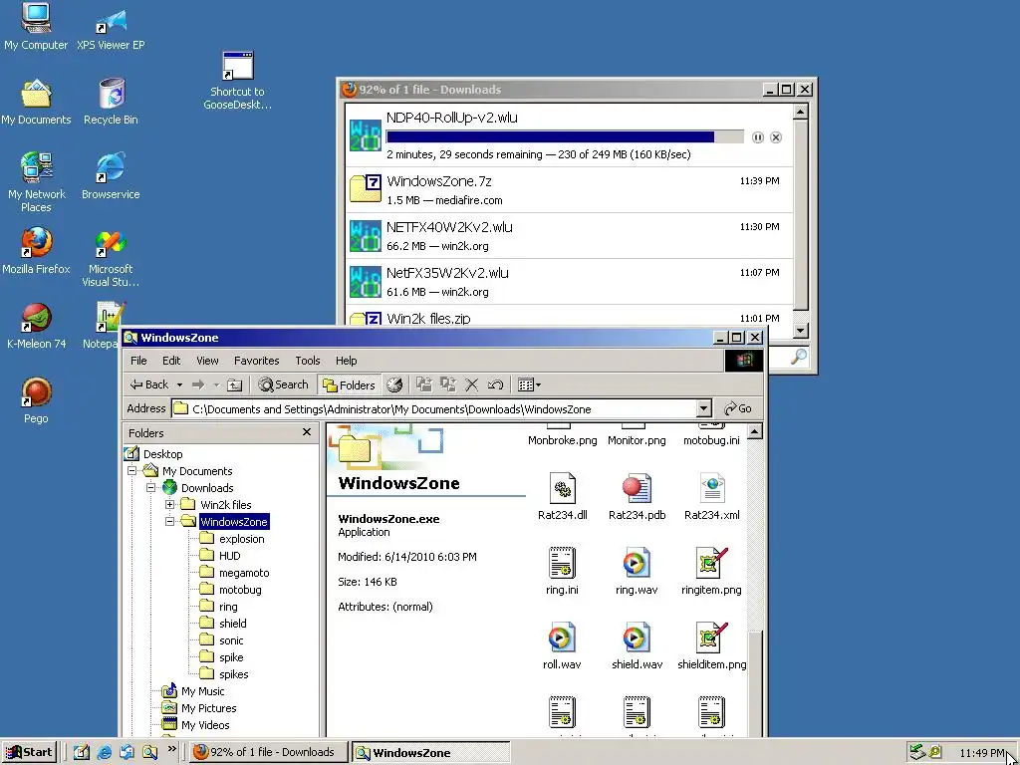
Task: Click the Copy To toolbar icon
Action: 448,384
